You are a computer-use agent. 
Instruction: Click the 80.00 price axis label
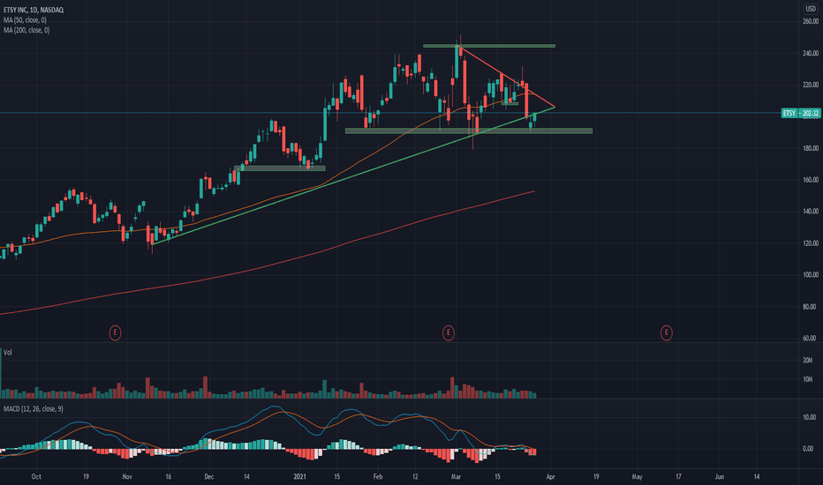coord(812,307)
